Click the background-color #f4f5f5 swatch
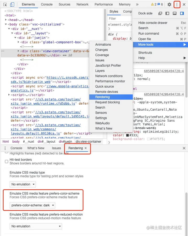 (x=148, y=139)
